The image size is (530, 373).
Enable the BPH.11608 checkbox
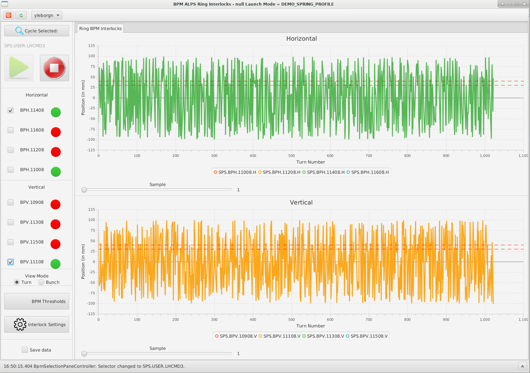pyautogui.click(x=11, y=130)
